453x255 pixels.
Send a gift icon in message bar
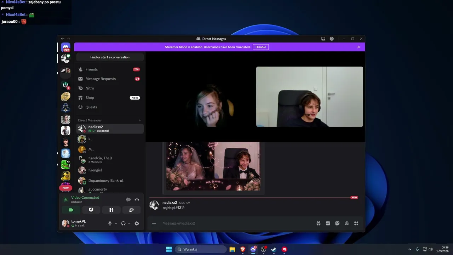point(319,223)
